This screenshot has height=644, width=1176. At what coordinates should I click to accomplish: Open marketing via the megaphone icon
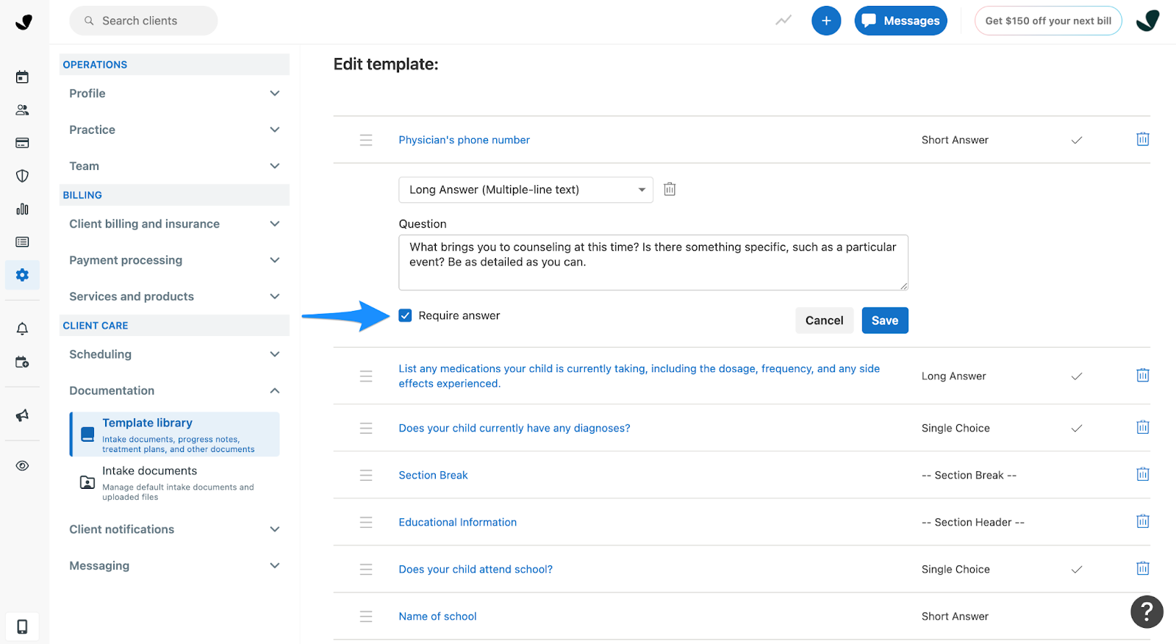point(22,415)
